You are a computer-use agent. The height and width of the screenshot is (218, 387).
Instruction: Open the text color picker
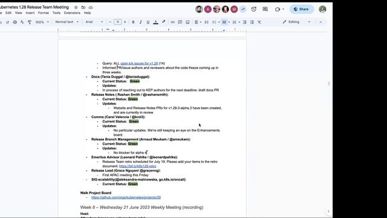156,22
